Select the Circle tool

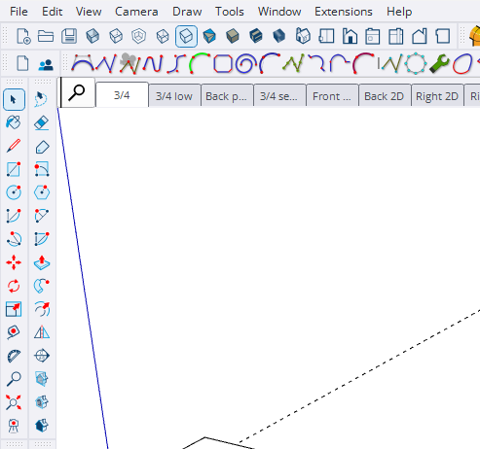(x=14, y=192)
